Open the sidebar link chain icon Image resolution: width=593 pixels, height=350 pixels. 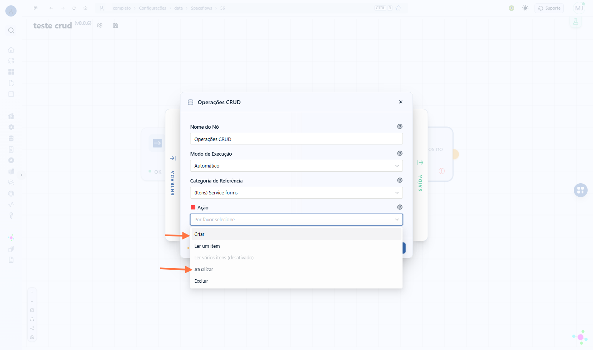[11, 182]
